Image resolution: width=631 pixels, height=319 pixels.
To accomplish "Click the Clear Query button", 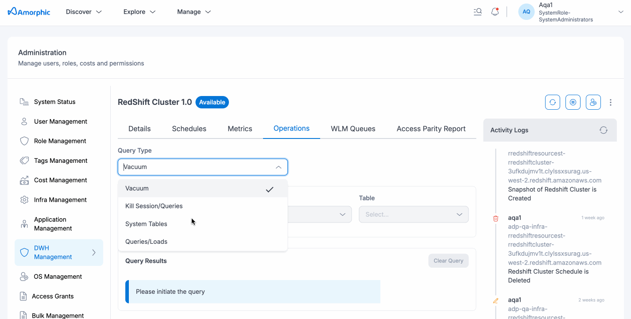I will coord(448,261).
